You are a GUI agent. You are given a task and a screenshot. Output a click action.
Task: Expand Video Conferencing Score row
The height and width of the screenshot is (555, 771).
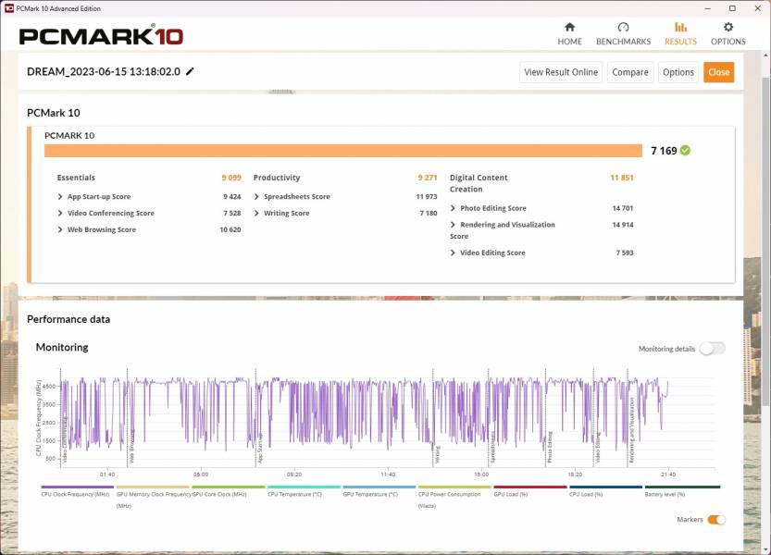60,213
